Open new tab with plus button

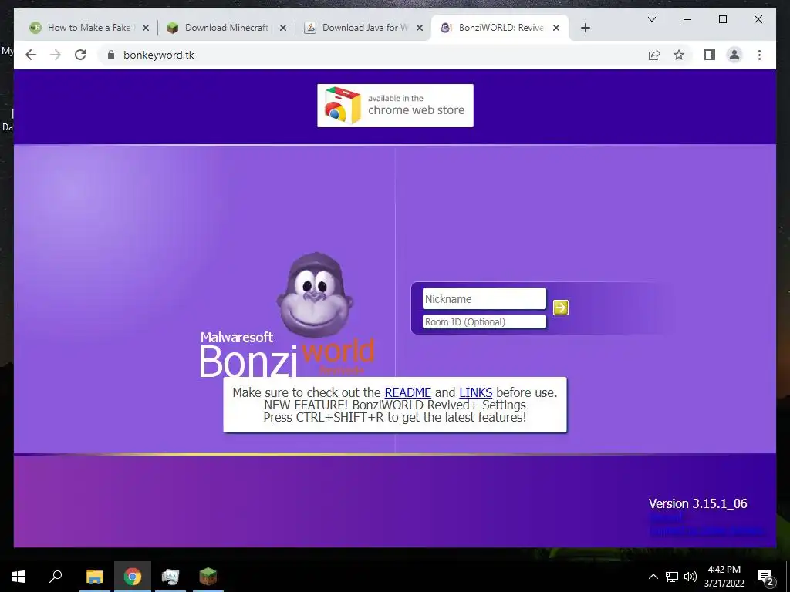click(585, 28)
